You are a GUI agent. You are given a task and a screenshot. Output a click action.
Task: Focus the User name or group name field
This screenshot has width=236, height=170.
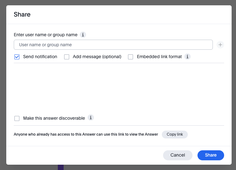tap(113, 45)
